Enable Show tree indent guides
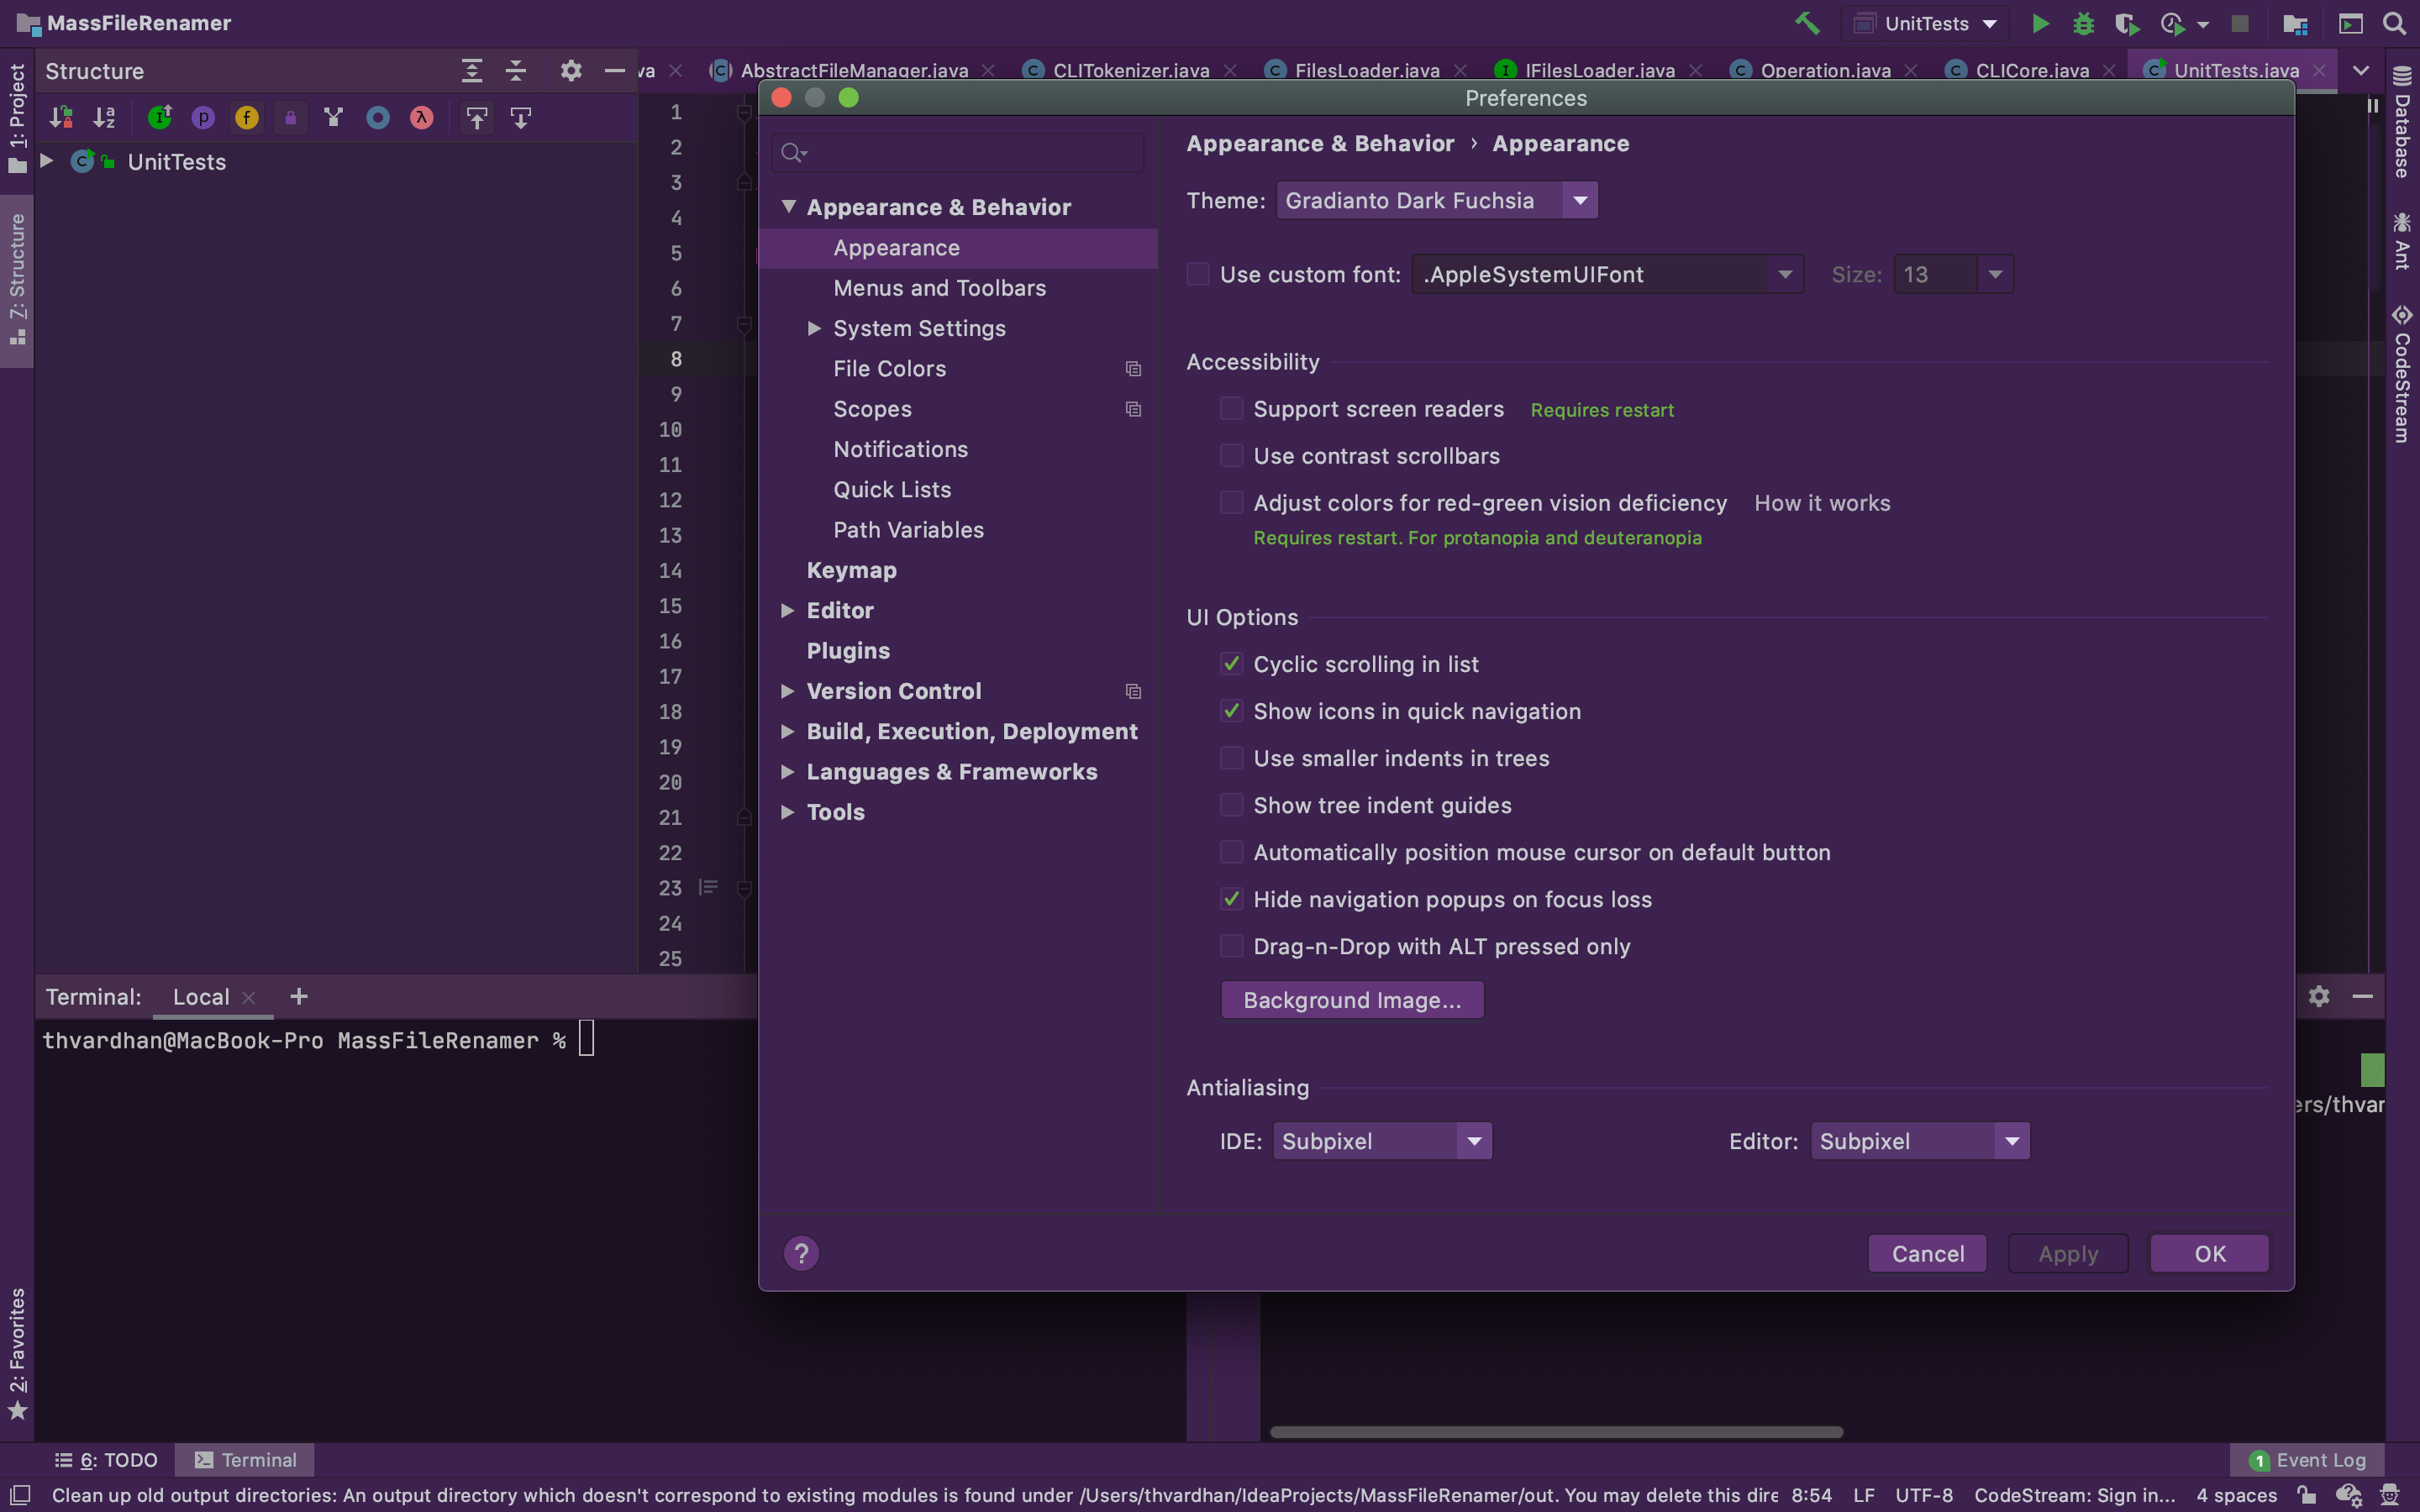Image resolution: width=2420 pixels, height=1512 pixels. 1232,805
